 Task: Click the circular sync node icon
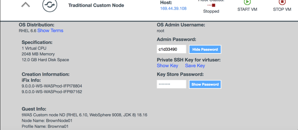(50, 5)
